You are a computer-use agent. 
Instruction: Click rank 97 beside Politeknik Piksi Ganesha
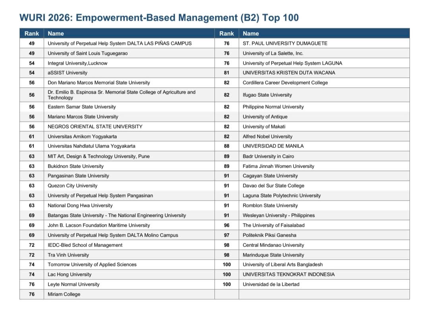click(226, 235)
